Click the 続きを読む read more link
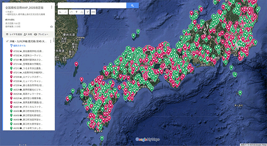Viewport: 267px width, 146px height. (x=10, y=20)
